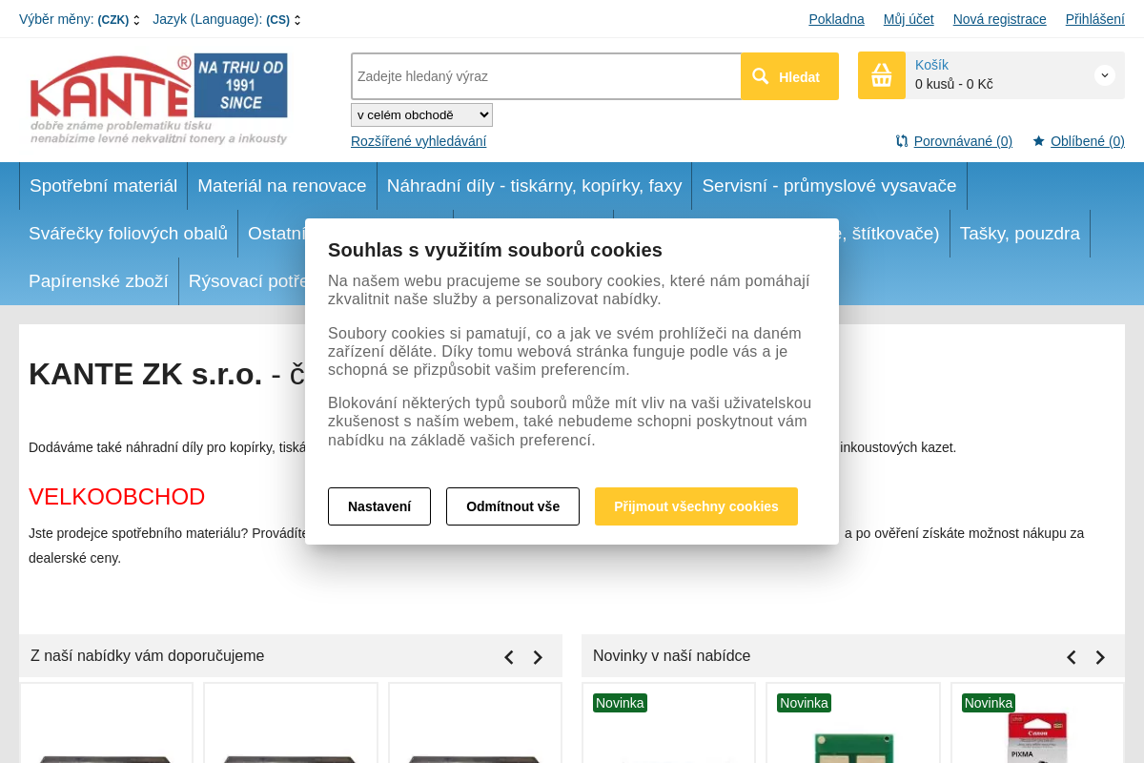
Task: Click the Oblíbené star icon
Action: tap(1039, 141)
